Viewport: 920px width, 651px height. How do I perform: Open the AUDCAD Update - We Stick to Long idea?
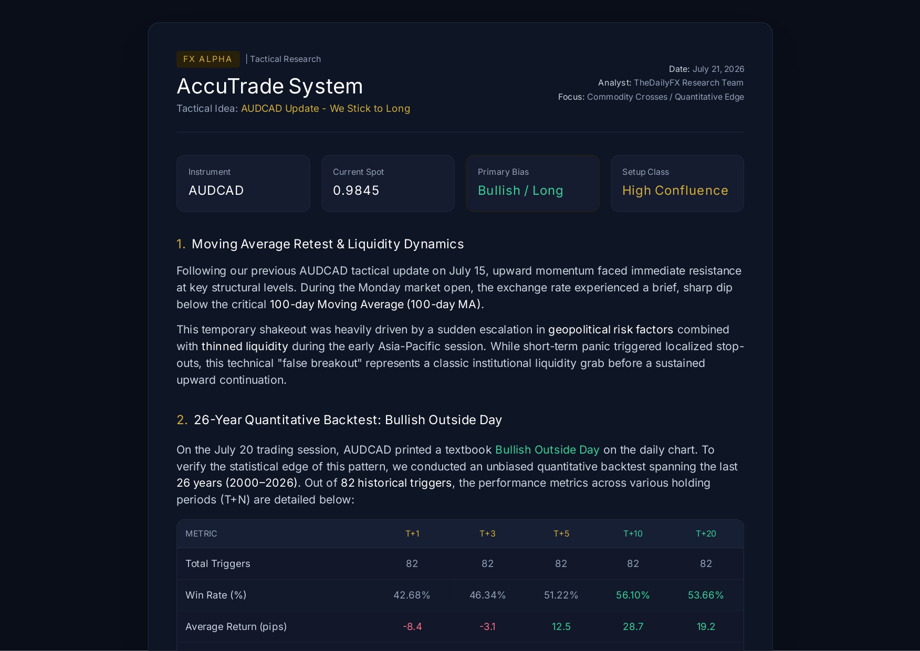[326, 109]
